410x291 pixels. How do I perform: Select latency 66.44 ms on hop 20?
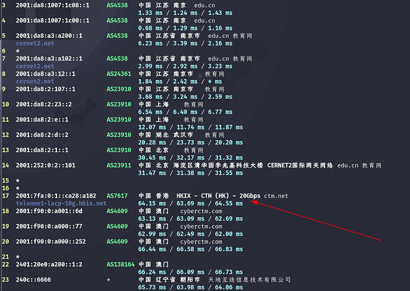(x=152, y=249)
